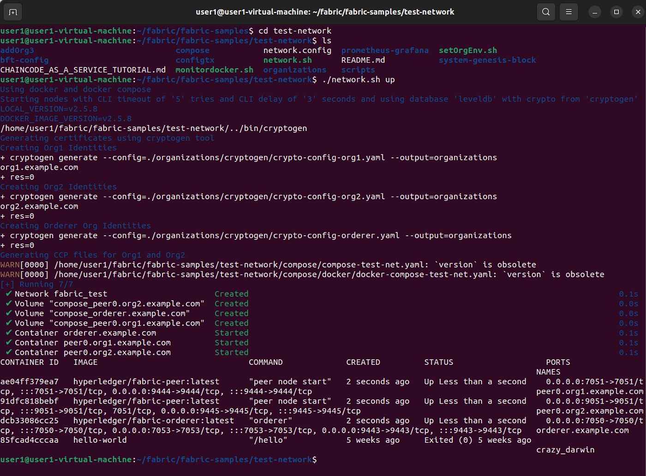Click the cryptogen binary path line
This screenshot has width=646, height=476.
pyautogui.click(x=154, y=128)
